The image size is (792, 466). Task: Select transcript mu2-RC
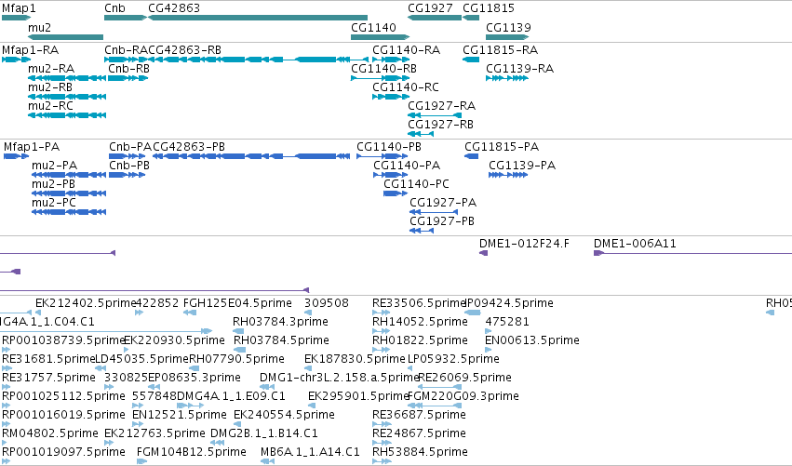(x=67, y=115)
